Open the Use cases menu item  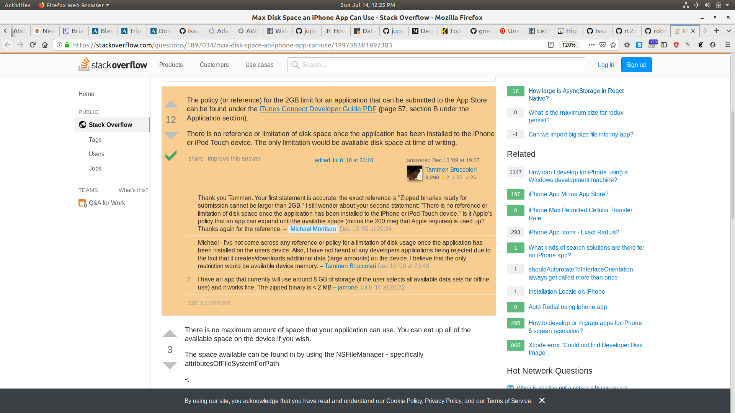pos(259,65)
